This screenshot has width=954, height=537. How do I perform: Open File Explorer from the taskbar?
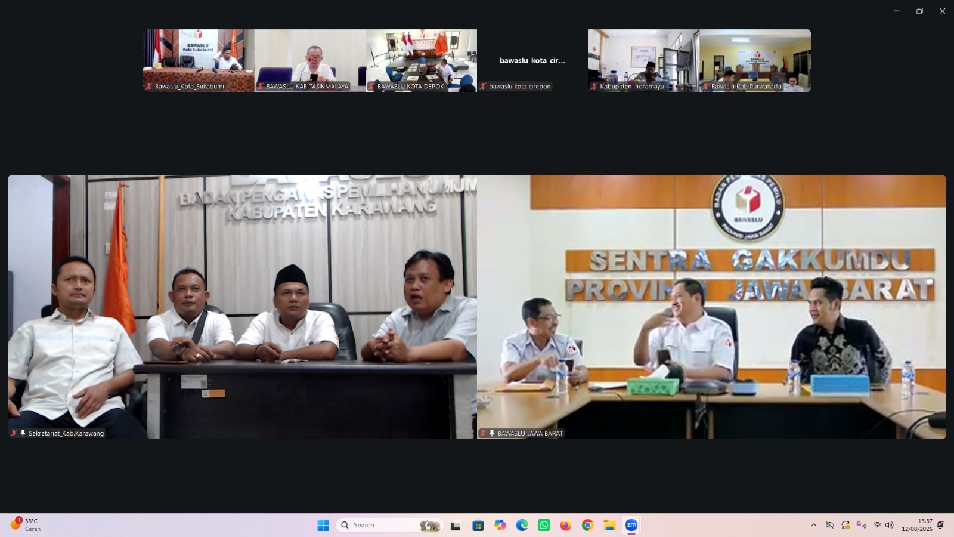point(609,525)
